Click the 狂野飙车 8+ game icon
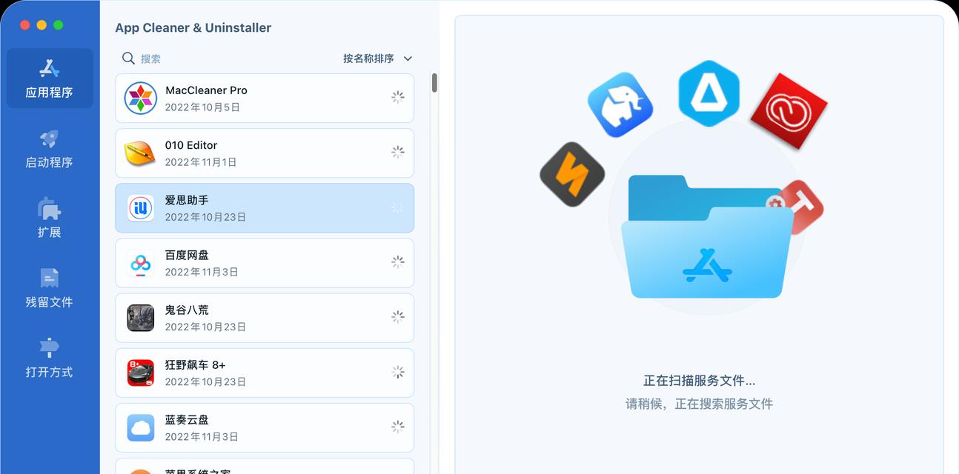 coord(140,373)
